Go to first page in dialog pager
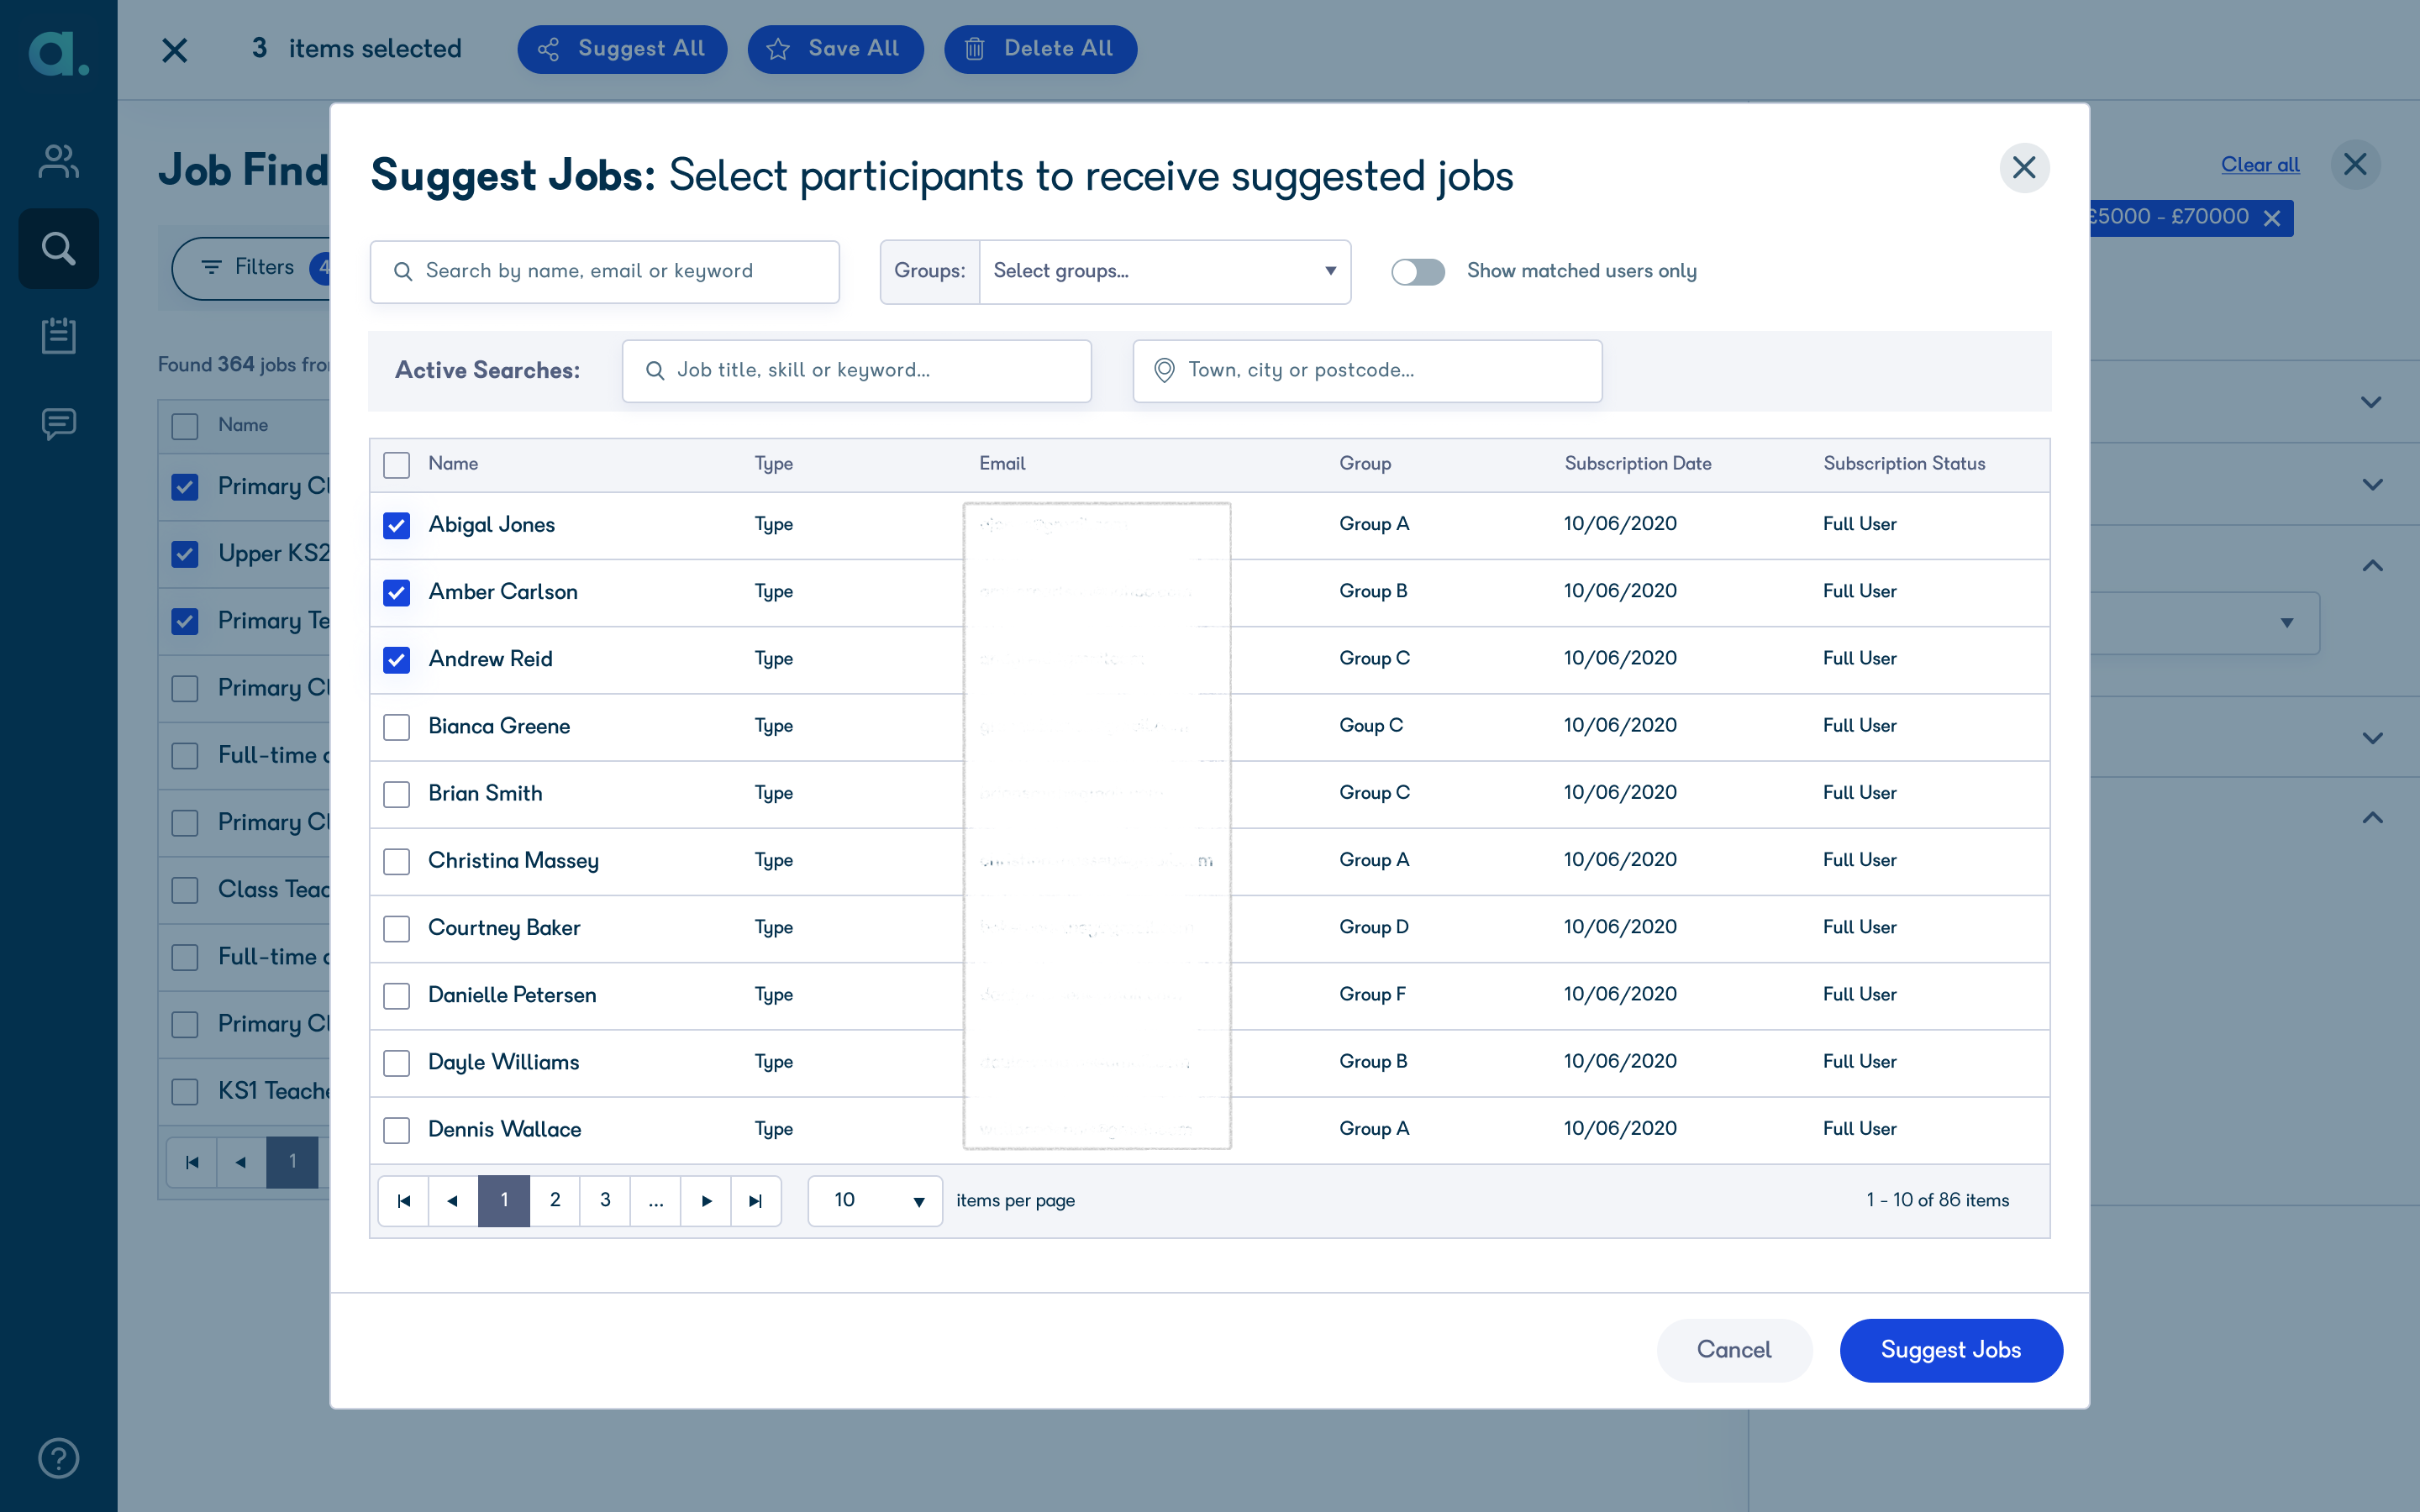Screen dimensions: 2420x1512 tap(403, 1200)
